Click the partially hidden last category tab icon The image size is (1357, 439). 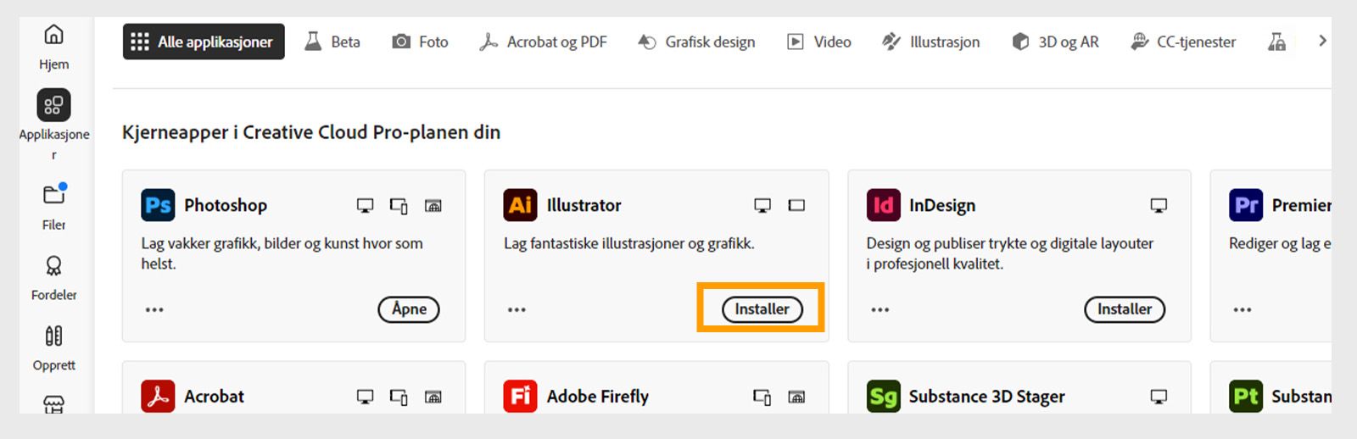pyautogui.click(x=1276, y=42)
